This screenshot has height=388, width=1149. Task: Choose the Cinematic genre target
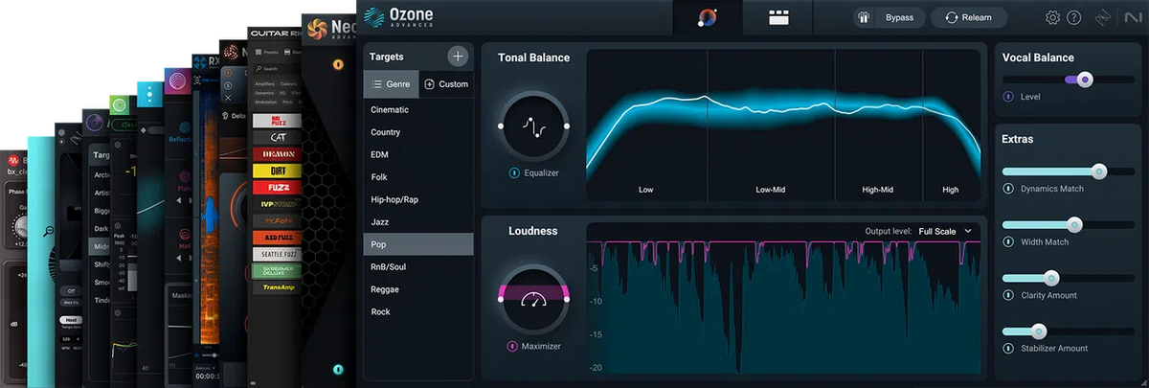coord(418,109)
